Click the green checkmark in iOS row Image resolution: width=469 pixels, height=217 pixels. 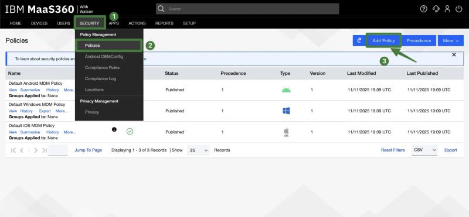pos(130,132)
